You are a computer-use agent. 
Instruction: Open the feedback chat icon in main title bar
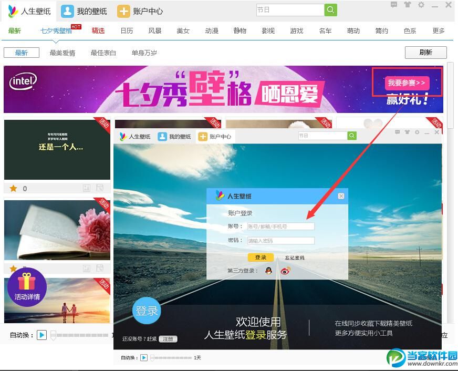coord(394,5)
